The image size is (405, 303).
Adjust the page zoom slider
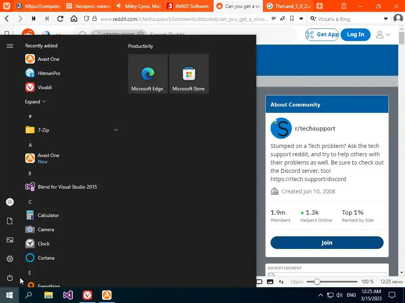[332, 282]
